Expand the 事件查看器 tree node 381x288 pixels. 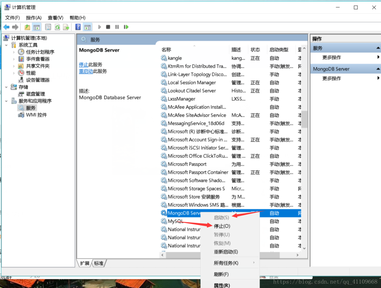tap(14, 59)
